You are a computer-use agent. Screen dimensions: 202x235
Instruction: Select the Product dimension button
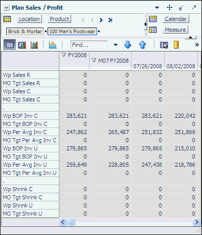[59, 19]
